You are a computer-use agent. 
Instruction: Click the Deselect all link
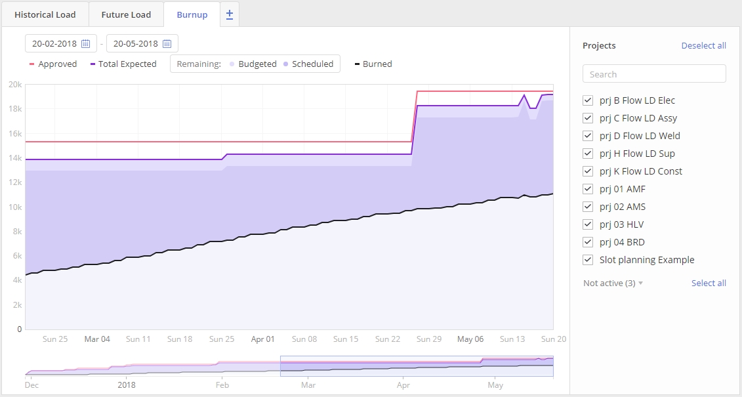pos(704,45)
